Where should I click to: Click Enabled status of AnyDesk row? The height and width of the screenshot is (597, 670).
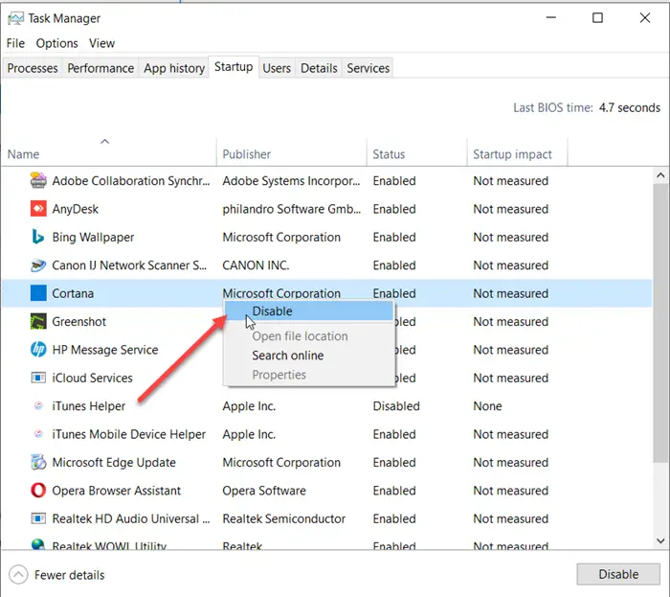click(394, 209)
